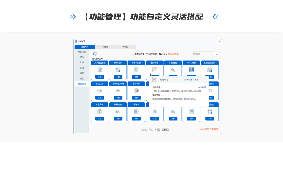283x179 pixels.
Task: Click the blue circular download-all icon
Action: click(x=95, y=54)
